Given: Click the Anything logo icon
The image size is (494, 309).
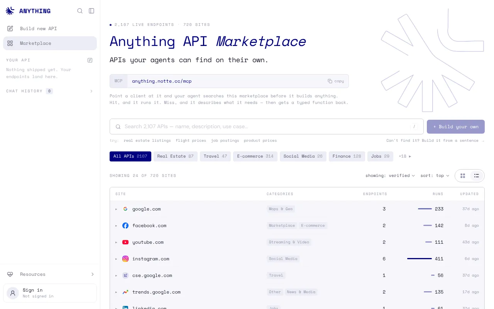Looking at the screenshot, I should click(x=10, y=11).
